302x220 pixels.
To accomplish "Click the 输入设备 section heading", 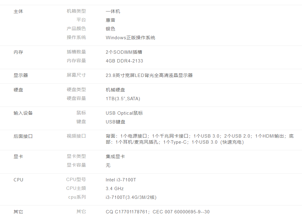I will tap(23, 113).
